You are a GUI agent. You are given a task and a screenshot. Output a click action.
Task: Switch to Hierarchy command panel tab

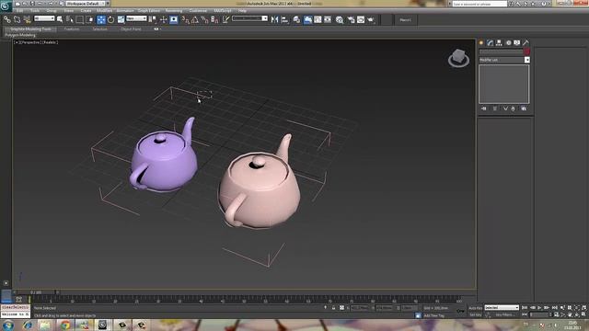(499, 43)
